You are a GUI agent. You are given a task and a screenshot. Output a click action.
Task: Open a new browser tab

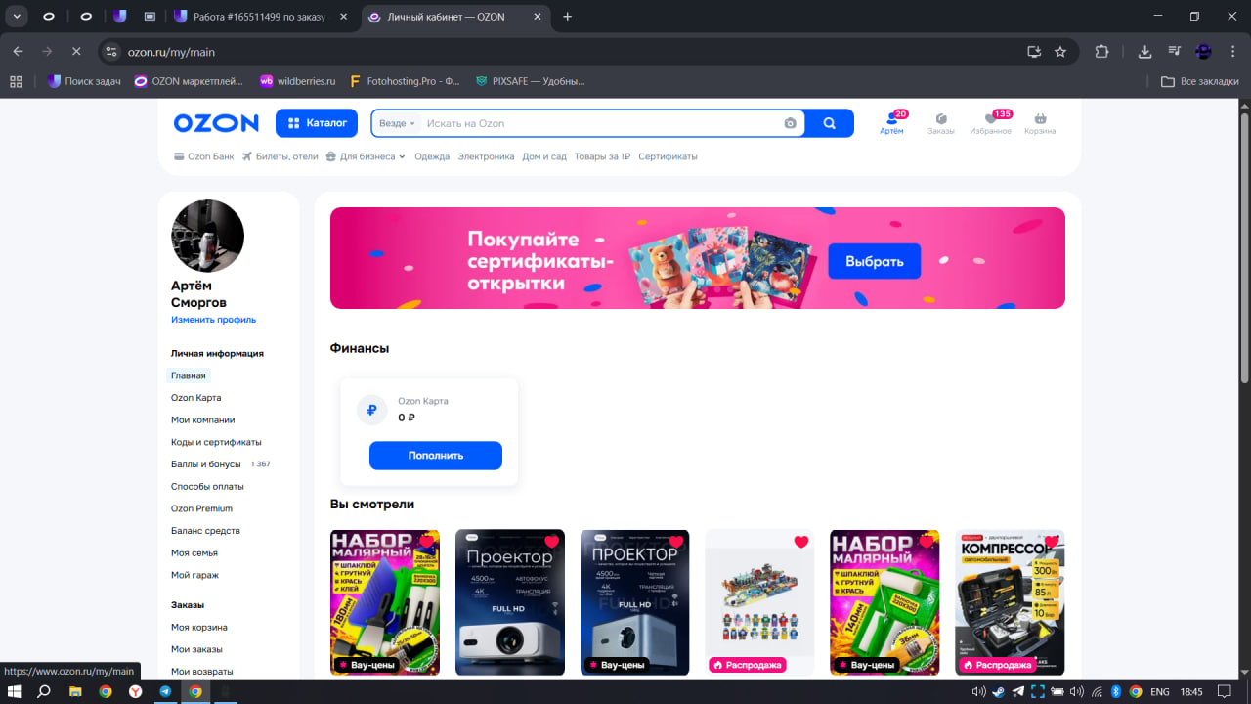click(568, 17)
